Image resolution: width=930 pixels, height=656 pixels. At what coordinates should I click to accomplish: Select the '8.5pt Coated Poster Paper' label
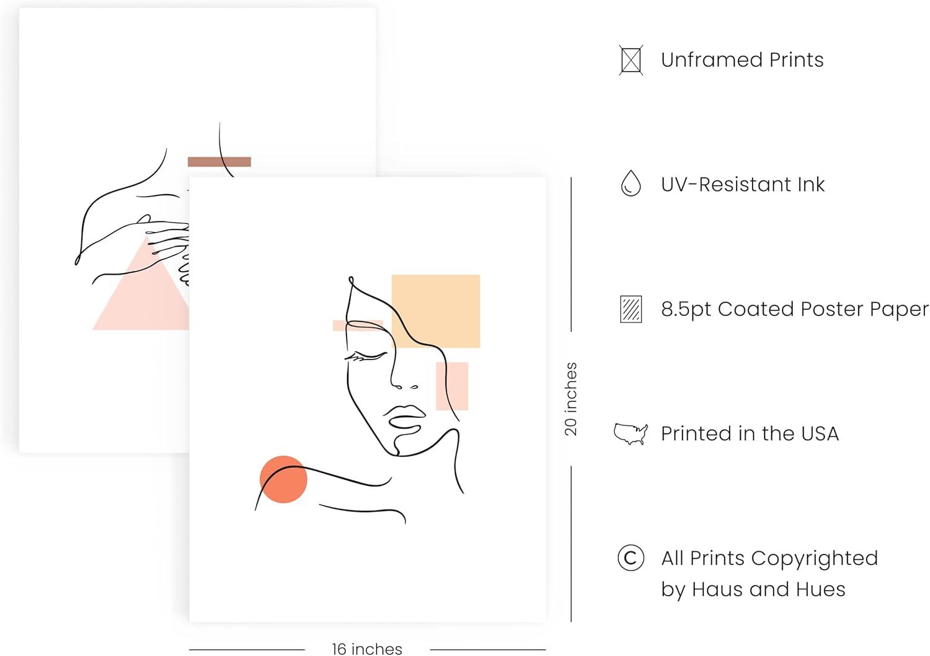[795, 309]
